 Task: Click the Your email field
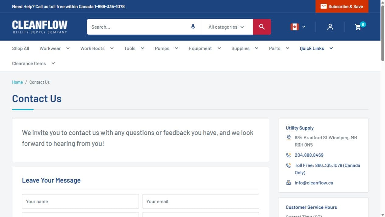[x=201, y=201]
